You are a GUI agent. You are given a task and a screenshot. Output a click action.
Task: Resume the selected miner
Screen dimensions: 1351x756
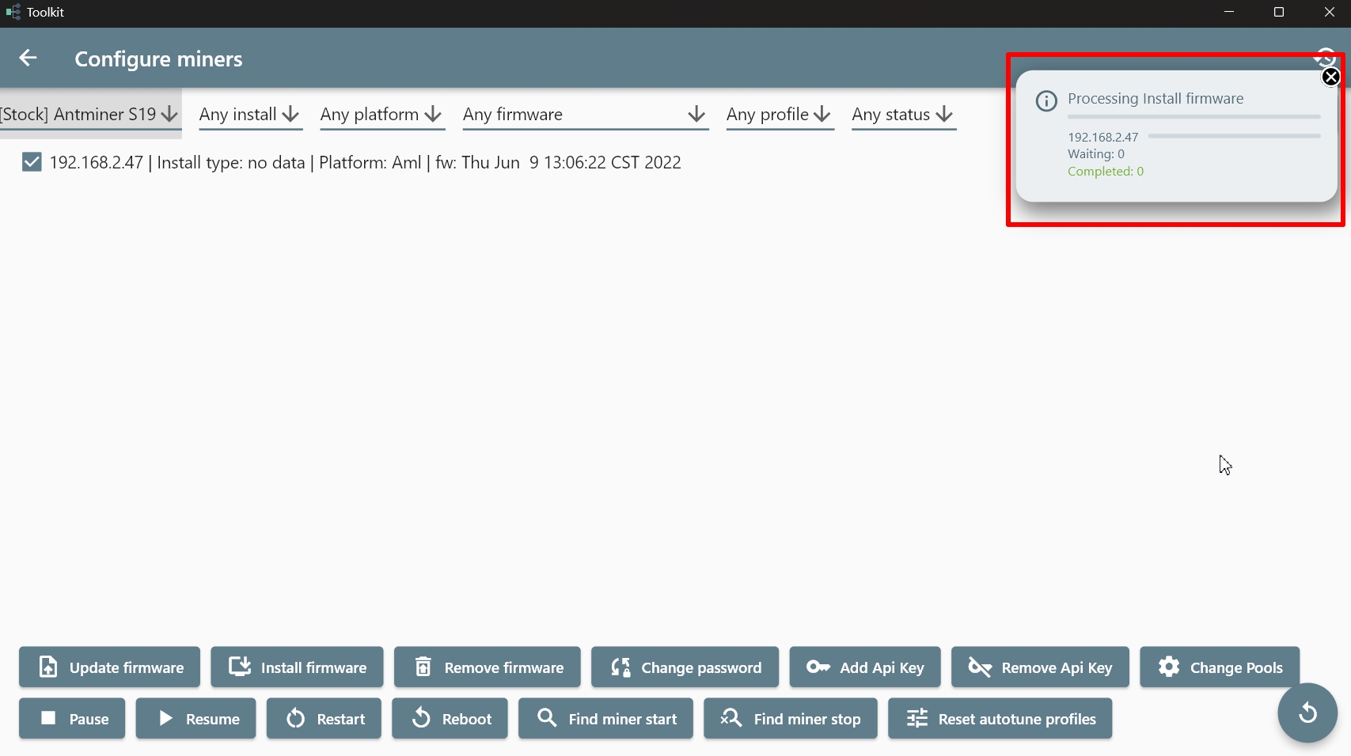coord(195,718)
